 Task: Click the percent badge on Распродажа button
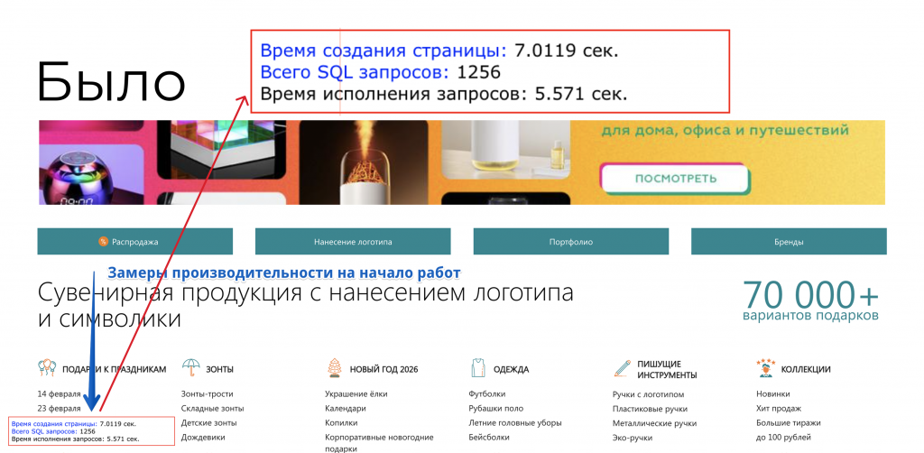click(103, 242)
